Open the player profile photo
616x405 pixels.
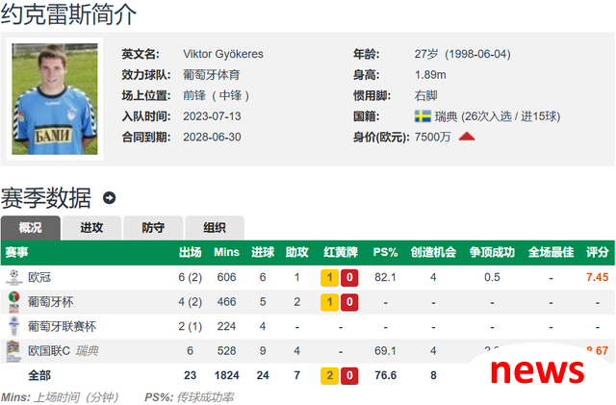coord(55,98)
